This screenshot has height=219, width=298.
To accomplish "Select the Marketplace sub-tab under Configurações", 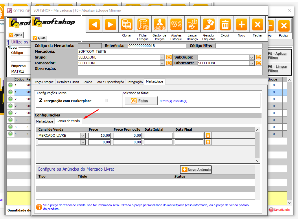I will 45,121.
